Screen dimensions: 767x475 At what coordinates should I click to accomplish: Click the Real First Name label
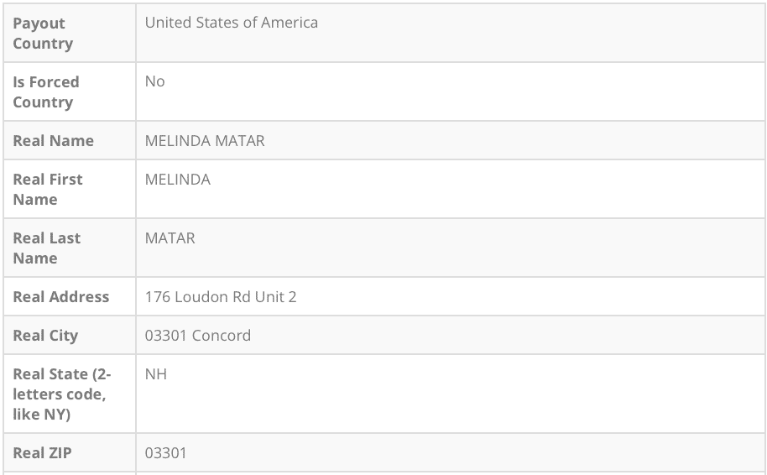(48, 190)
